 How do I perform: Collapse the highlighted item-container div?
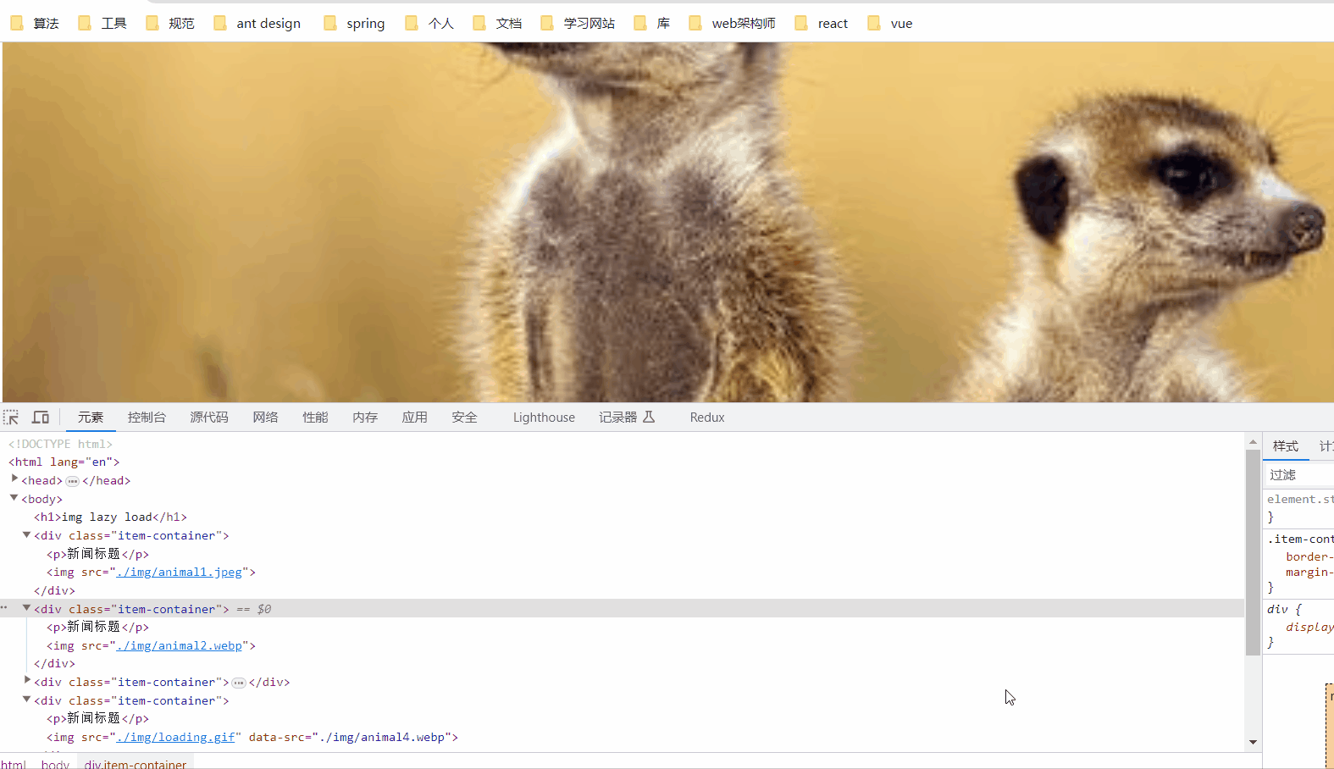point(27,608)
